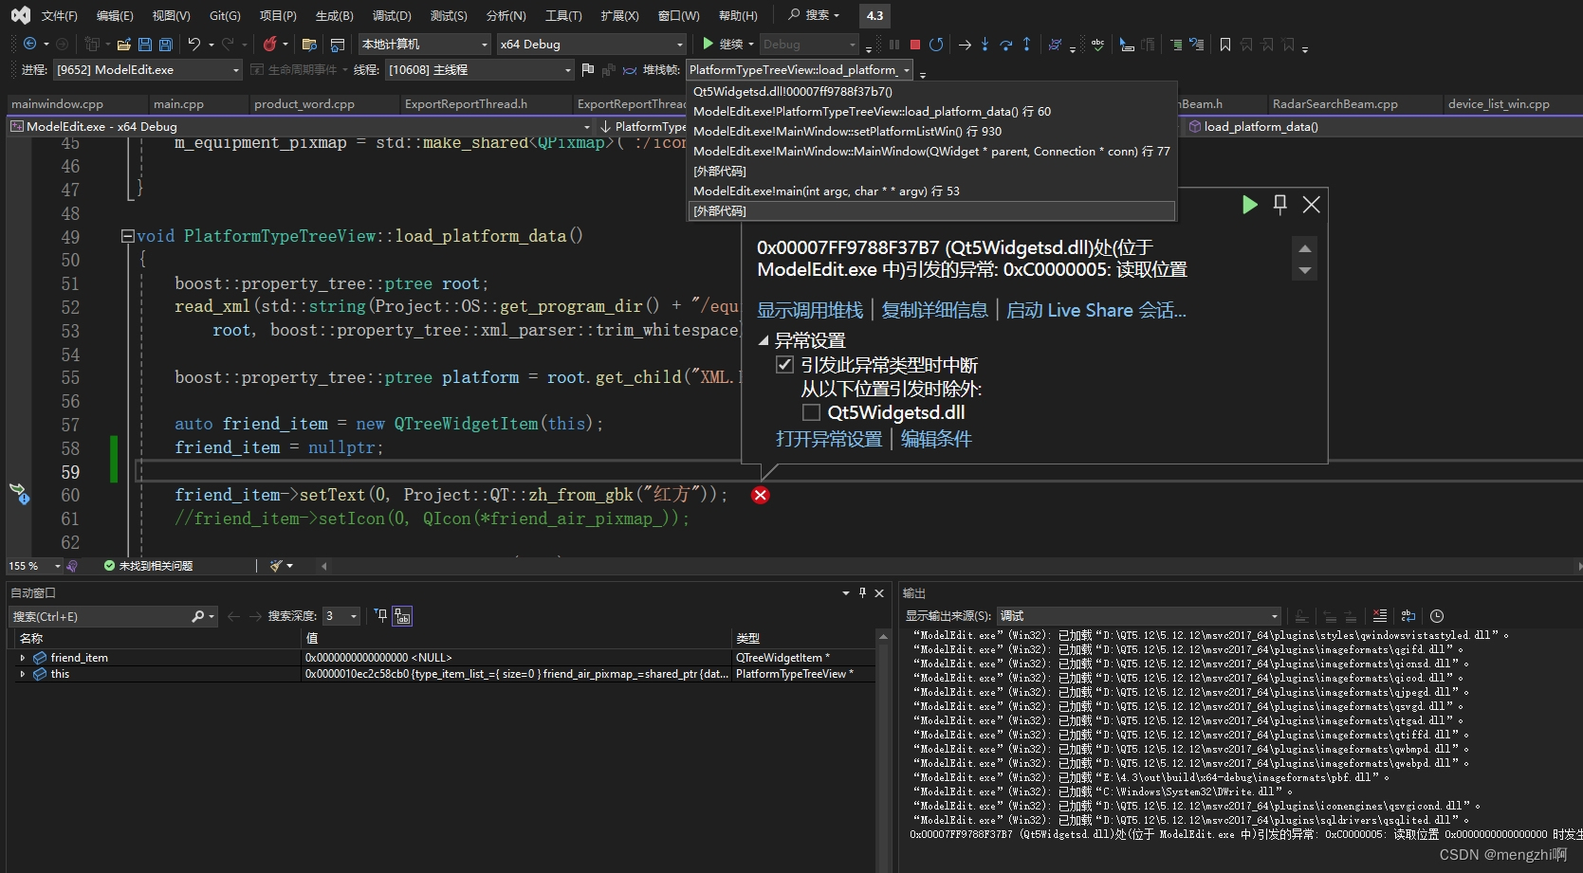Open the thread dropdown [10608]
This screenshot has width=1583, height=873.
[480, 70]
